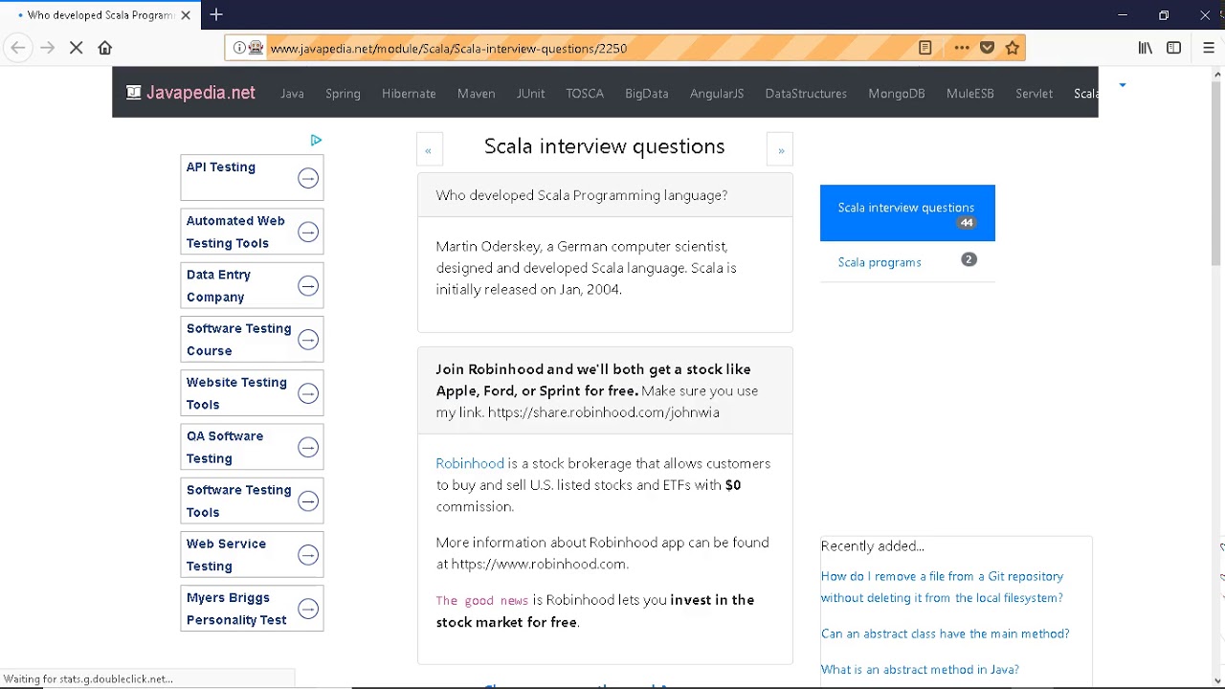Viewport: 1225px width, 689px height.
Task: Toggle reader view in the address bar
Action: pyautogui.click(x=924, y=48)
